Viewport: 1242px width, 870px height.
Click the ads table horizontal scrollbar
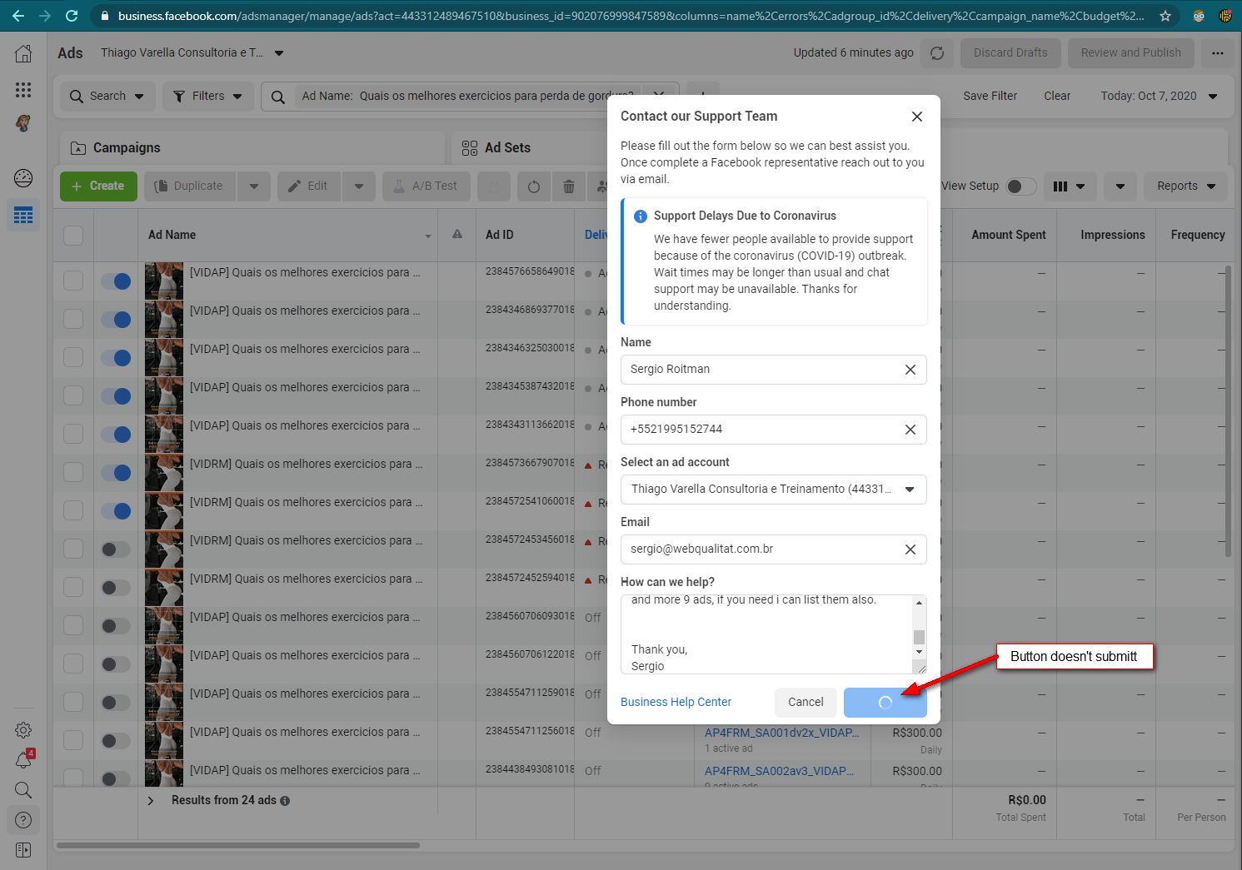[238, 846]
